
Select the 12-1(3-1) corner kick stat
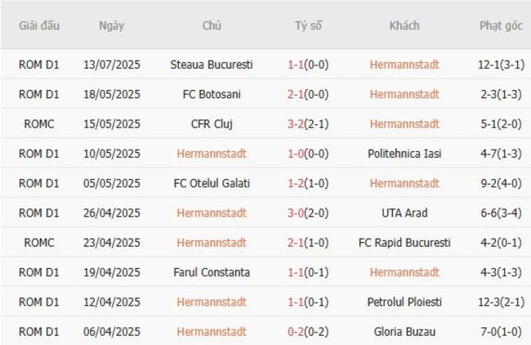pos(501,65)
